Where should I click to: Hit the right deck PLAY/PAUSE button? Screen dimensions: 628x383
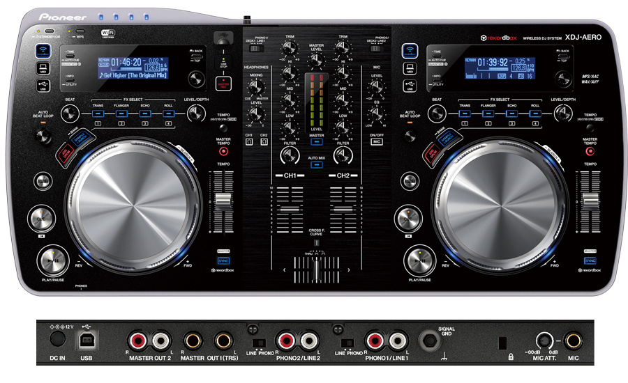pos(420,260)
